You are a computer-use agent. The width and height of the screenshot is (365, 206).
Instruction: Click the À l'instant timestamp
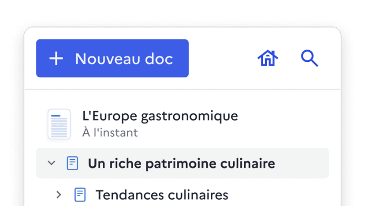click(110, 132)
